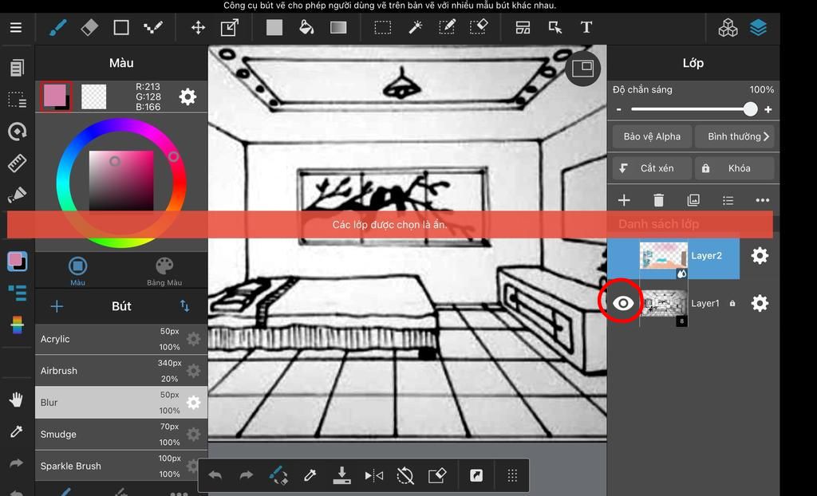Image resolution: width=817 pixels, height=496 pixels.
Task: Open the brush list sidebar icon
Action: click(17, 293)
